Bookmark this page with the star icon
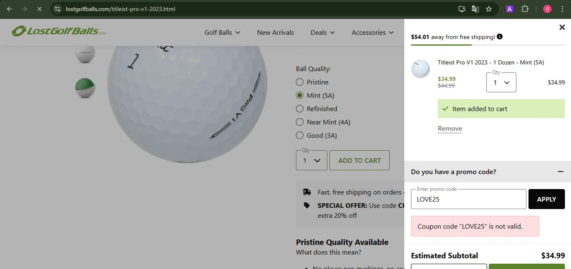Image resolution: width=571 pixels, height=269 pixels. click(489, 9)
